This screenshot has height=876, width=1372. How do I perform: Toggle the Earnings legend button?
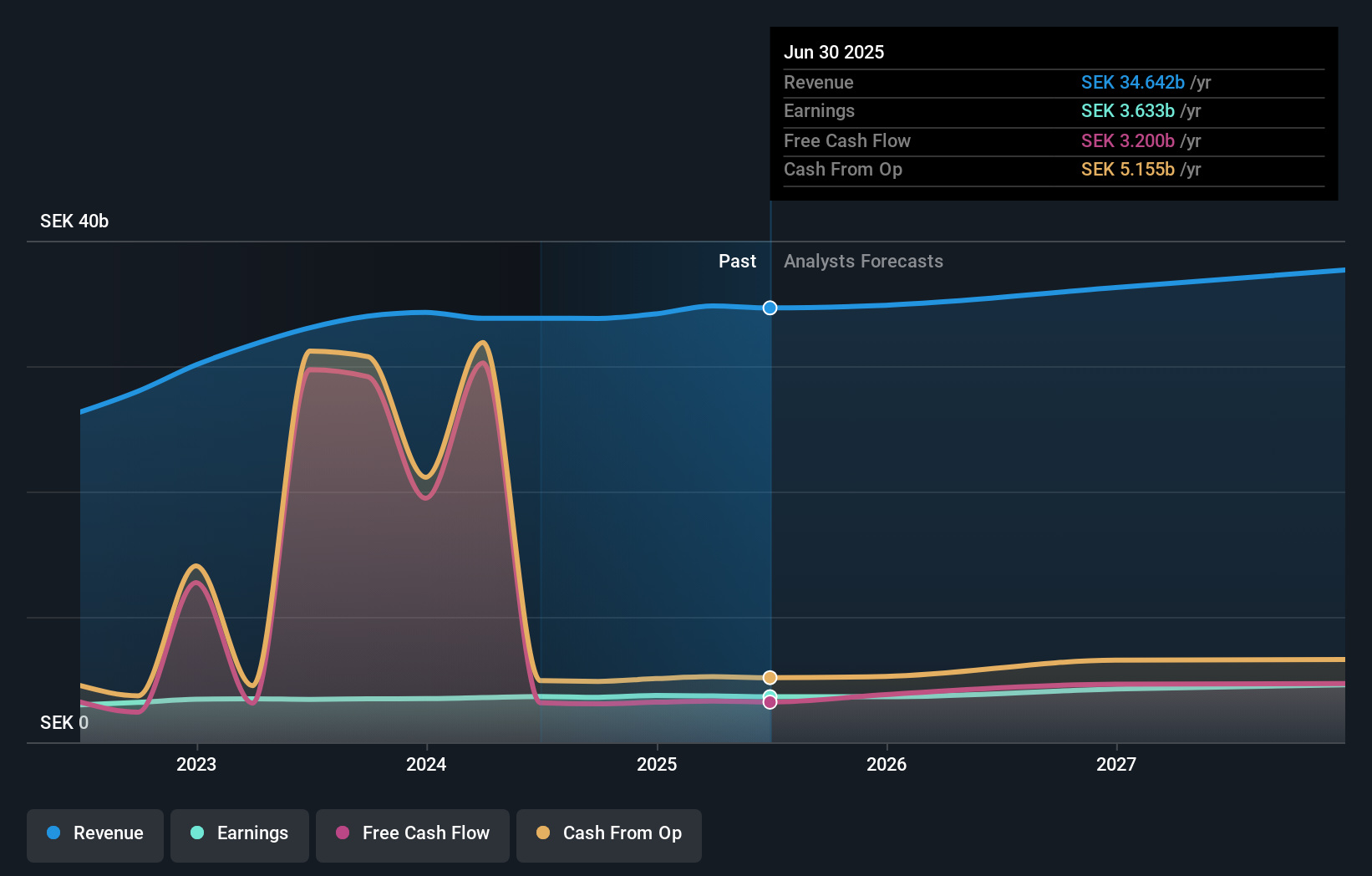240,835
